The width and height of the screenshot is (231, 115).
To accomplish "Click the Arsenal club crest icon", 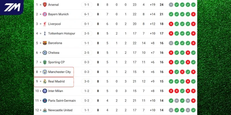I will click(45, 5).
